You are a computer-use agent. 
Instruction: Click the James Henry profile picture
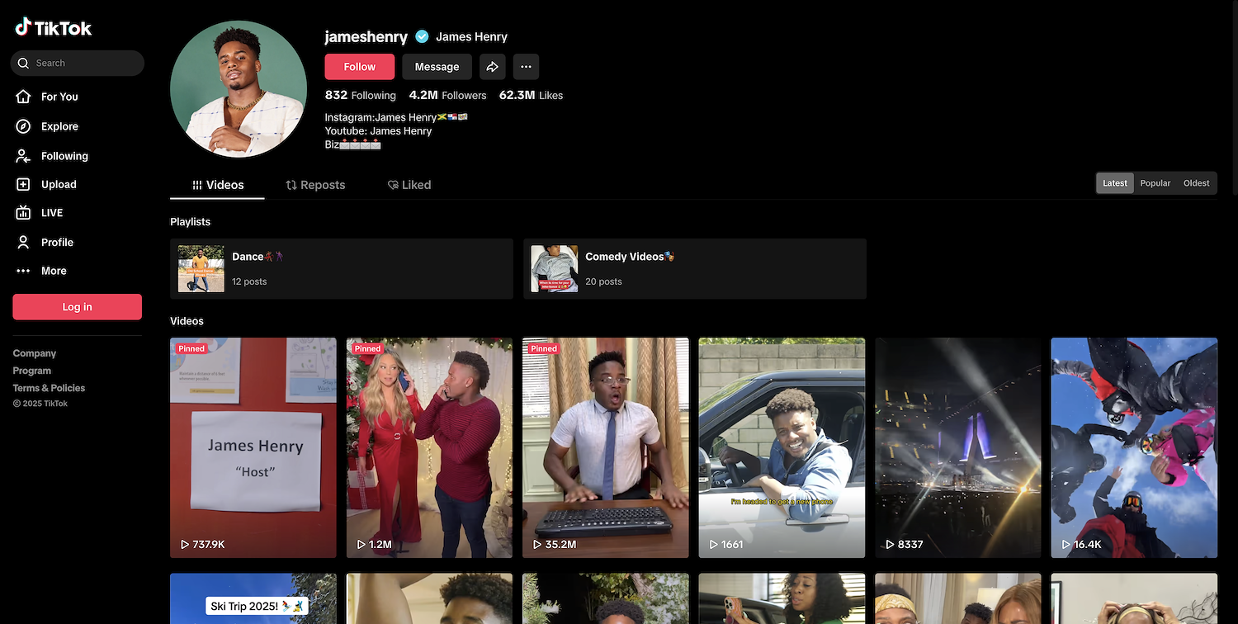pos(239,89)
